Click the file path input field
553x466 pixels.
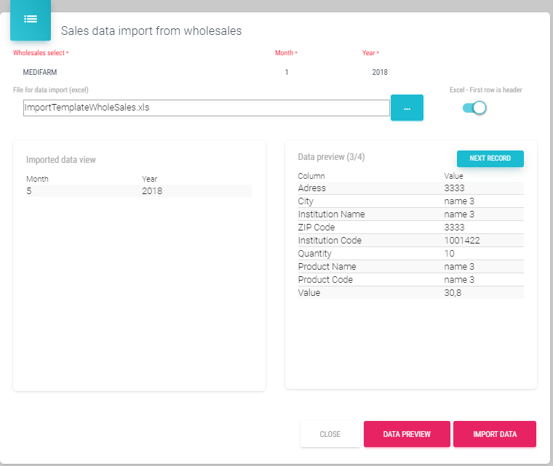pyautogui.click(x=206, y=108)
